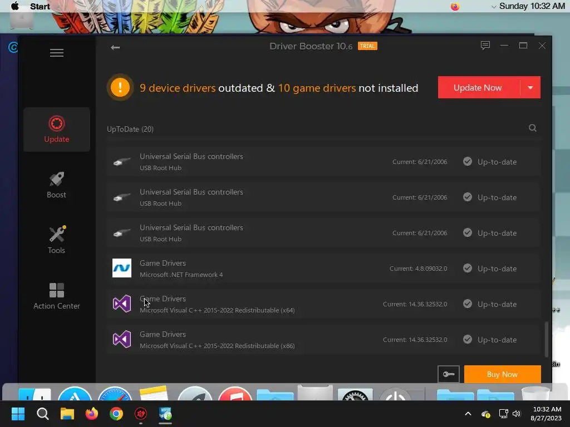The width and height of the screenshot is (570, 427).
Task: Click the vertical scrollbar of driver list
Action: click(547, 340)
